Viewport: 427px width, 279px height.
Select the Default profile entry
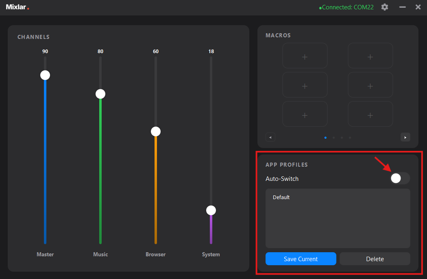[281, 197]
